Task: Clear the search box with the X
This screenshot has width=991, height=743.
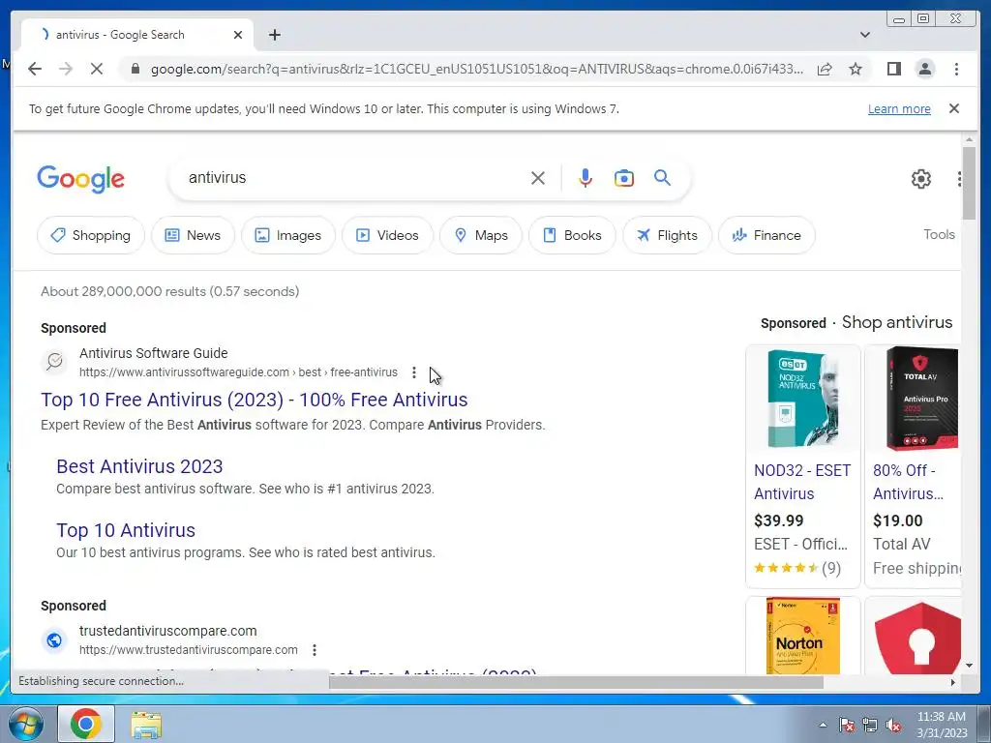Action: 538,178
